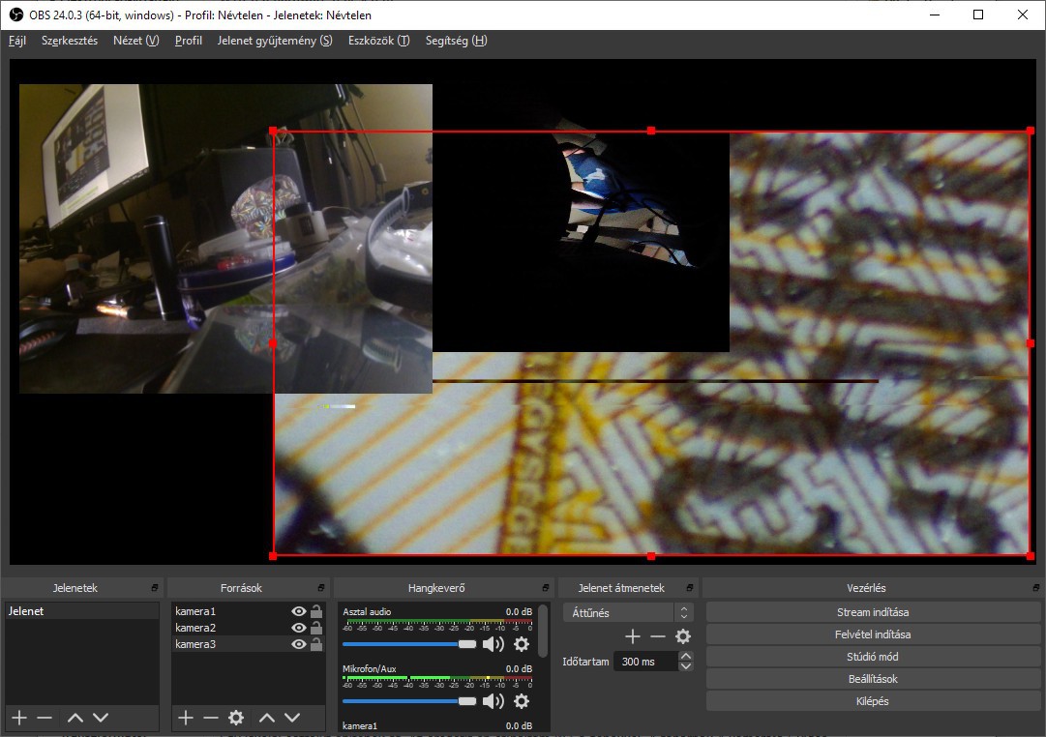Undock the Jelenetek panel
Image resolution: width=1046 pixels, height=737 pixels.
(x=155, y=588)
